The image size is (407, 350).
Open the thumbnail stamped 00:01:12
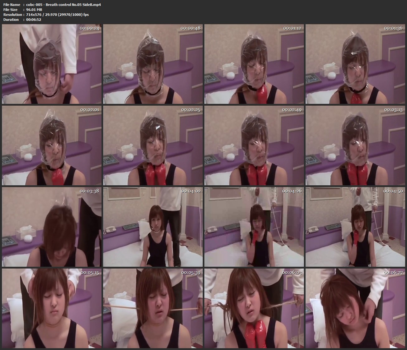pos(254,64)
